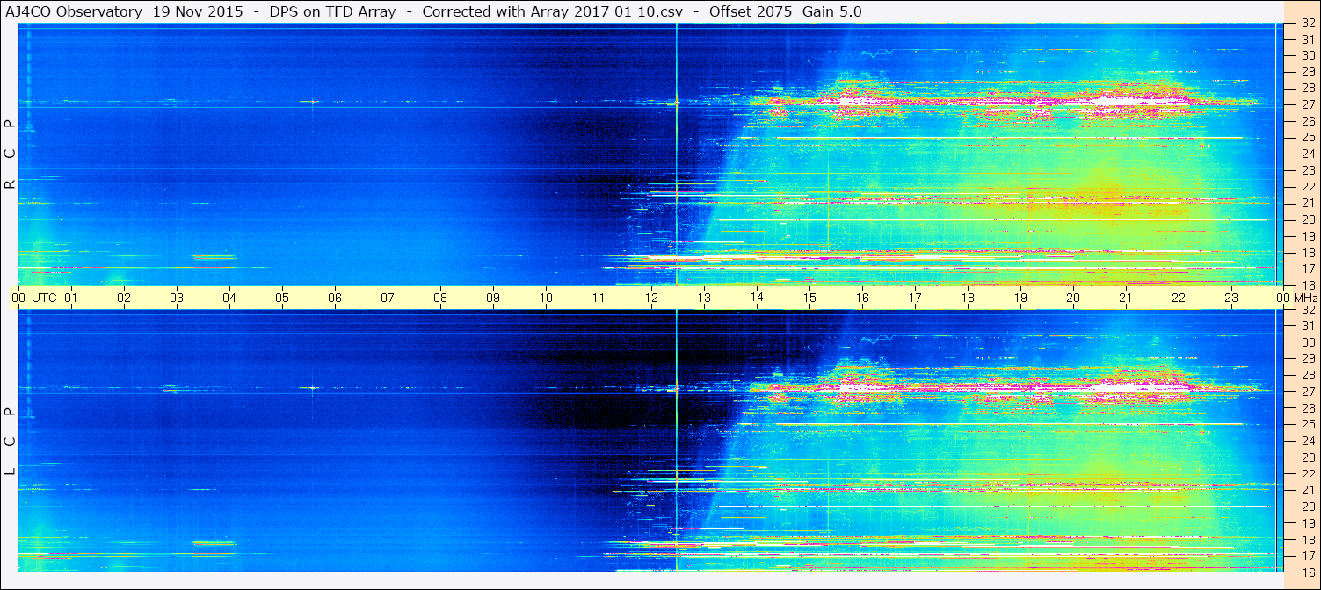
Task: Select hour 10 on the UTC time axis
Action: [546, 298]
